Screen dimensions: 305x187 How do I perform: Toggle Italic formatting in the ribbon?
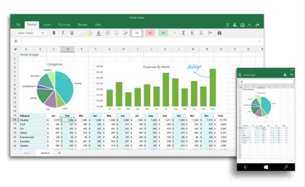point(63,33)
